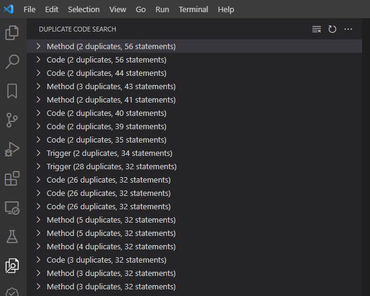Open the Remote Explorer view
This screenshot has width=370, height=296.
coord(12,207)
